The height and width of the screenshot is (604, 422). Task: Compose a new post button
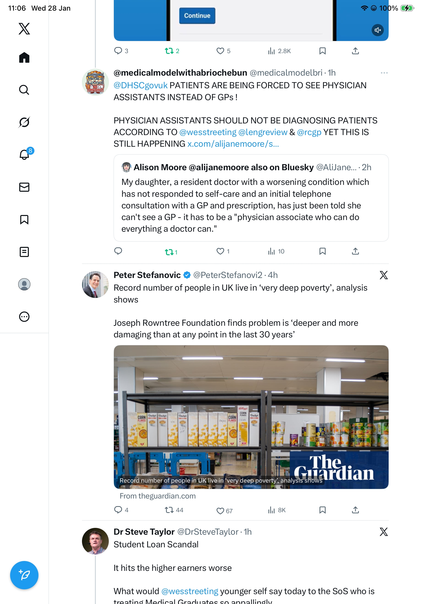(24, 575)
